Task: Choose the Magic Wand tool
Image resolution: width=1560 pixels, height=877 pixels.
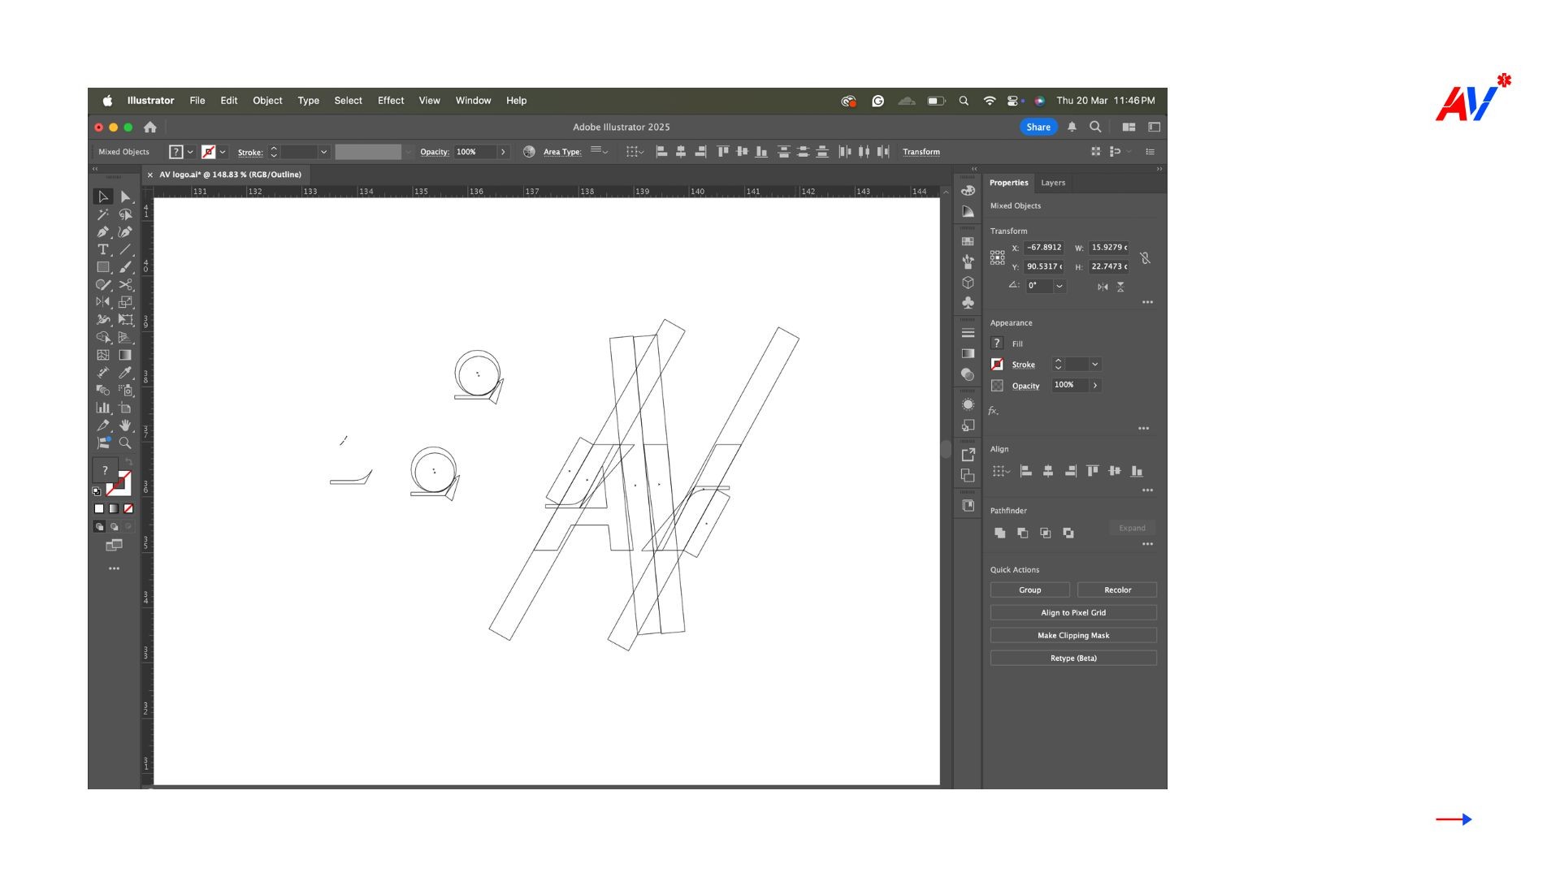Action: (x=102, y=214)
